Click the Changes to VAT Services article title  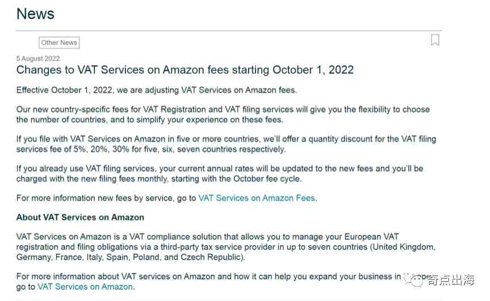pyautogui.click(x=185, y=70)
